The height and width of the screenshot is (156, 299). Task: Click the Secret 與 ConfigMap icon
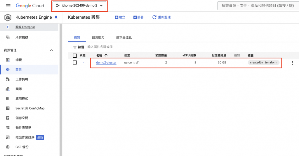coord(8,108)
